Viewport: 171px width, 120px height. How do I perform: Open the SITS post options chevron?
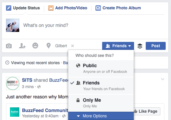(x=163, y=79)
